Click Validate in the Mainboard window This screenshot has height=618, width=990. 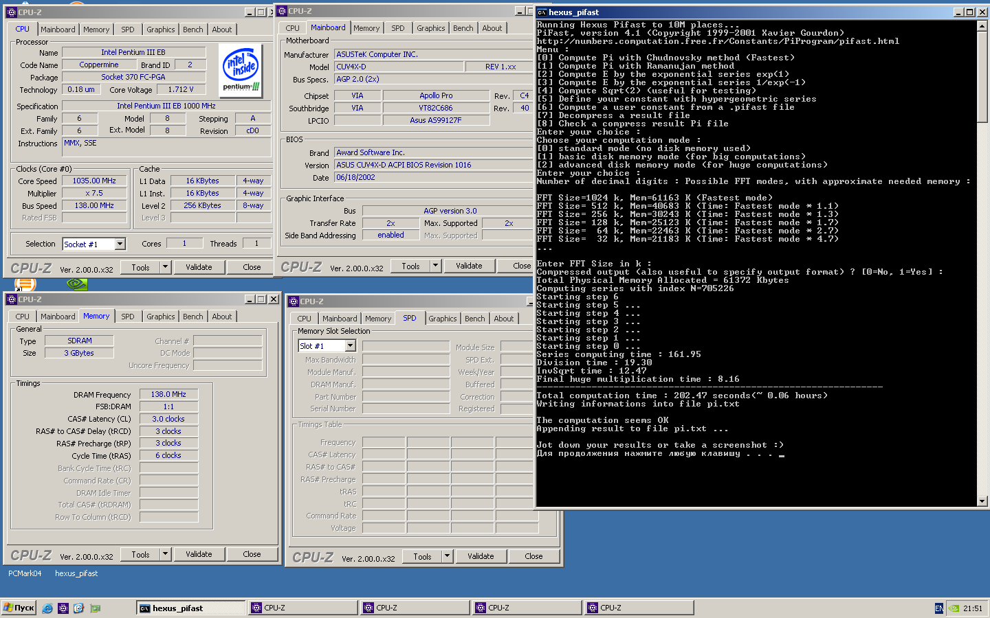click(x=469, y=266)
